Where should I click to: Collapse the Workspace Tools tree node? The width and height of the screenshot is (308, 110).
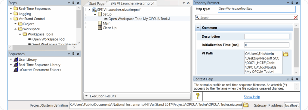click(20, 34)
